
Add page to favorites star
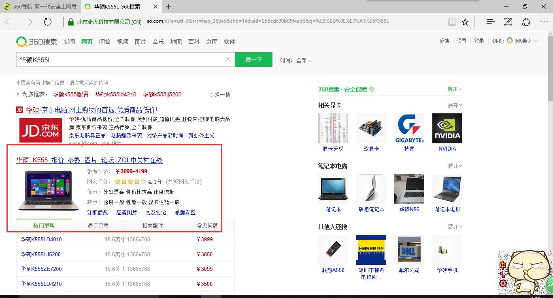(465, 22)
